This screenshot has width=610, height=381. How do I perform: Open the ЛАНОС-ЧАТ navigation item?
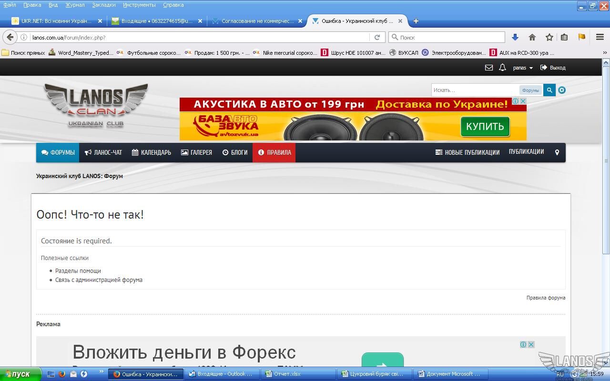[103, 152]
